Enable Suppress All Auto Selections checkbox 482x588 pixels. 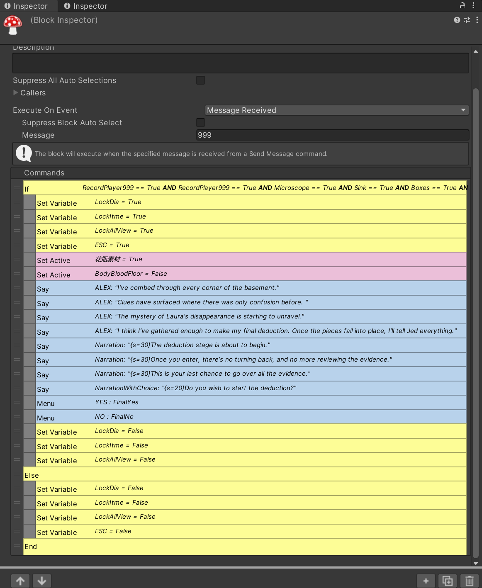(x=200, y=80)
